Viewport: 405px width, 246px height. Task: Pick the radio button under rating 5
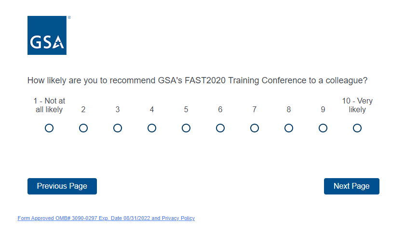click(x=186, y=128)
